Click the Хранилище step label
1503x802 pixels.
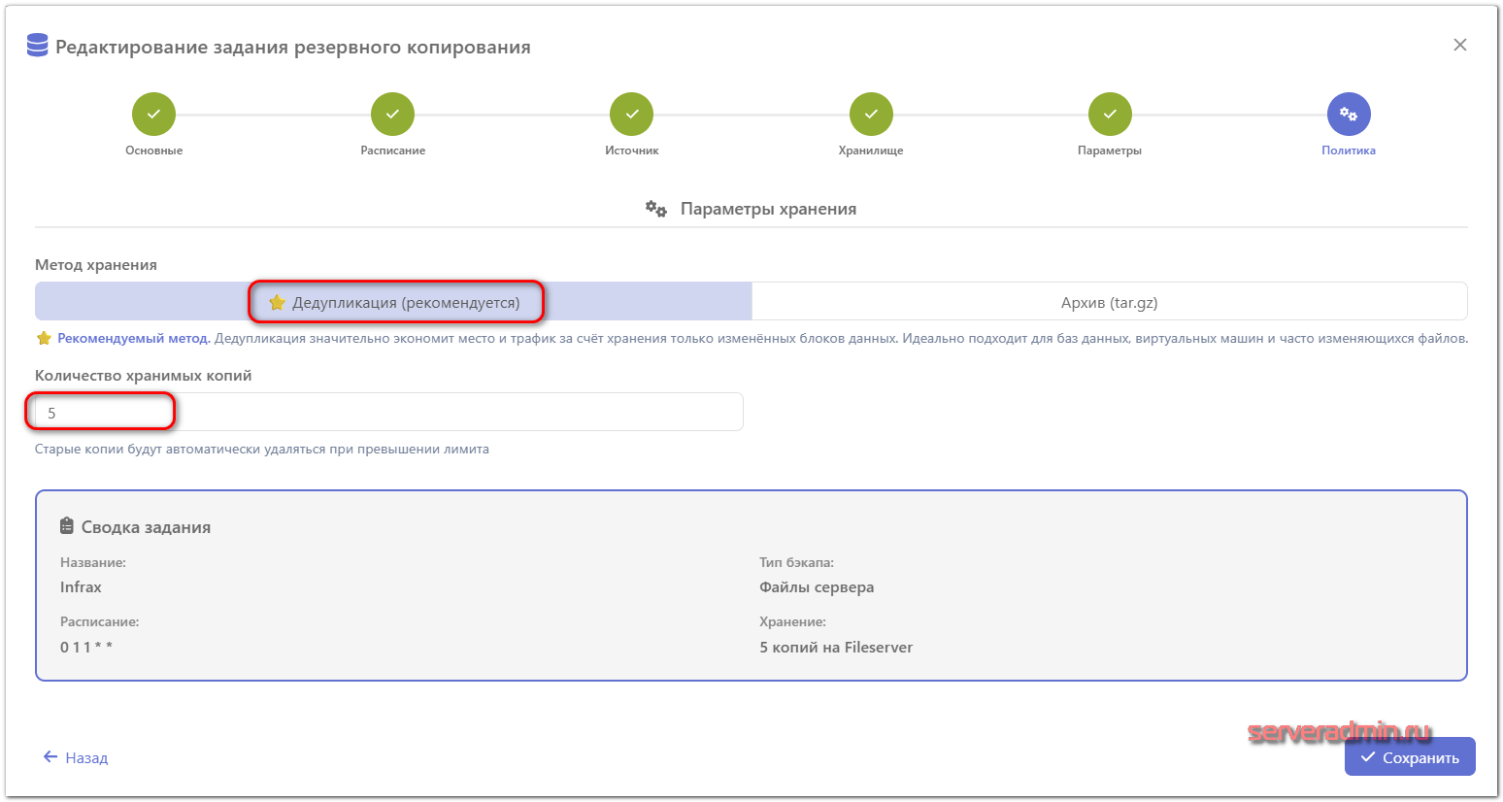871,150
